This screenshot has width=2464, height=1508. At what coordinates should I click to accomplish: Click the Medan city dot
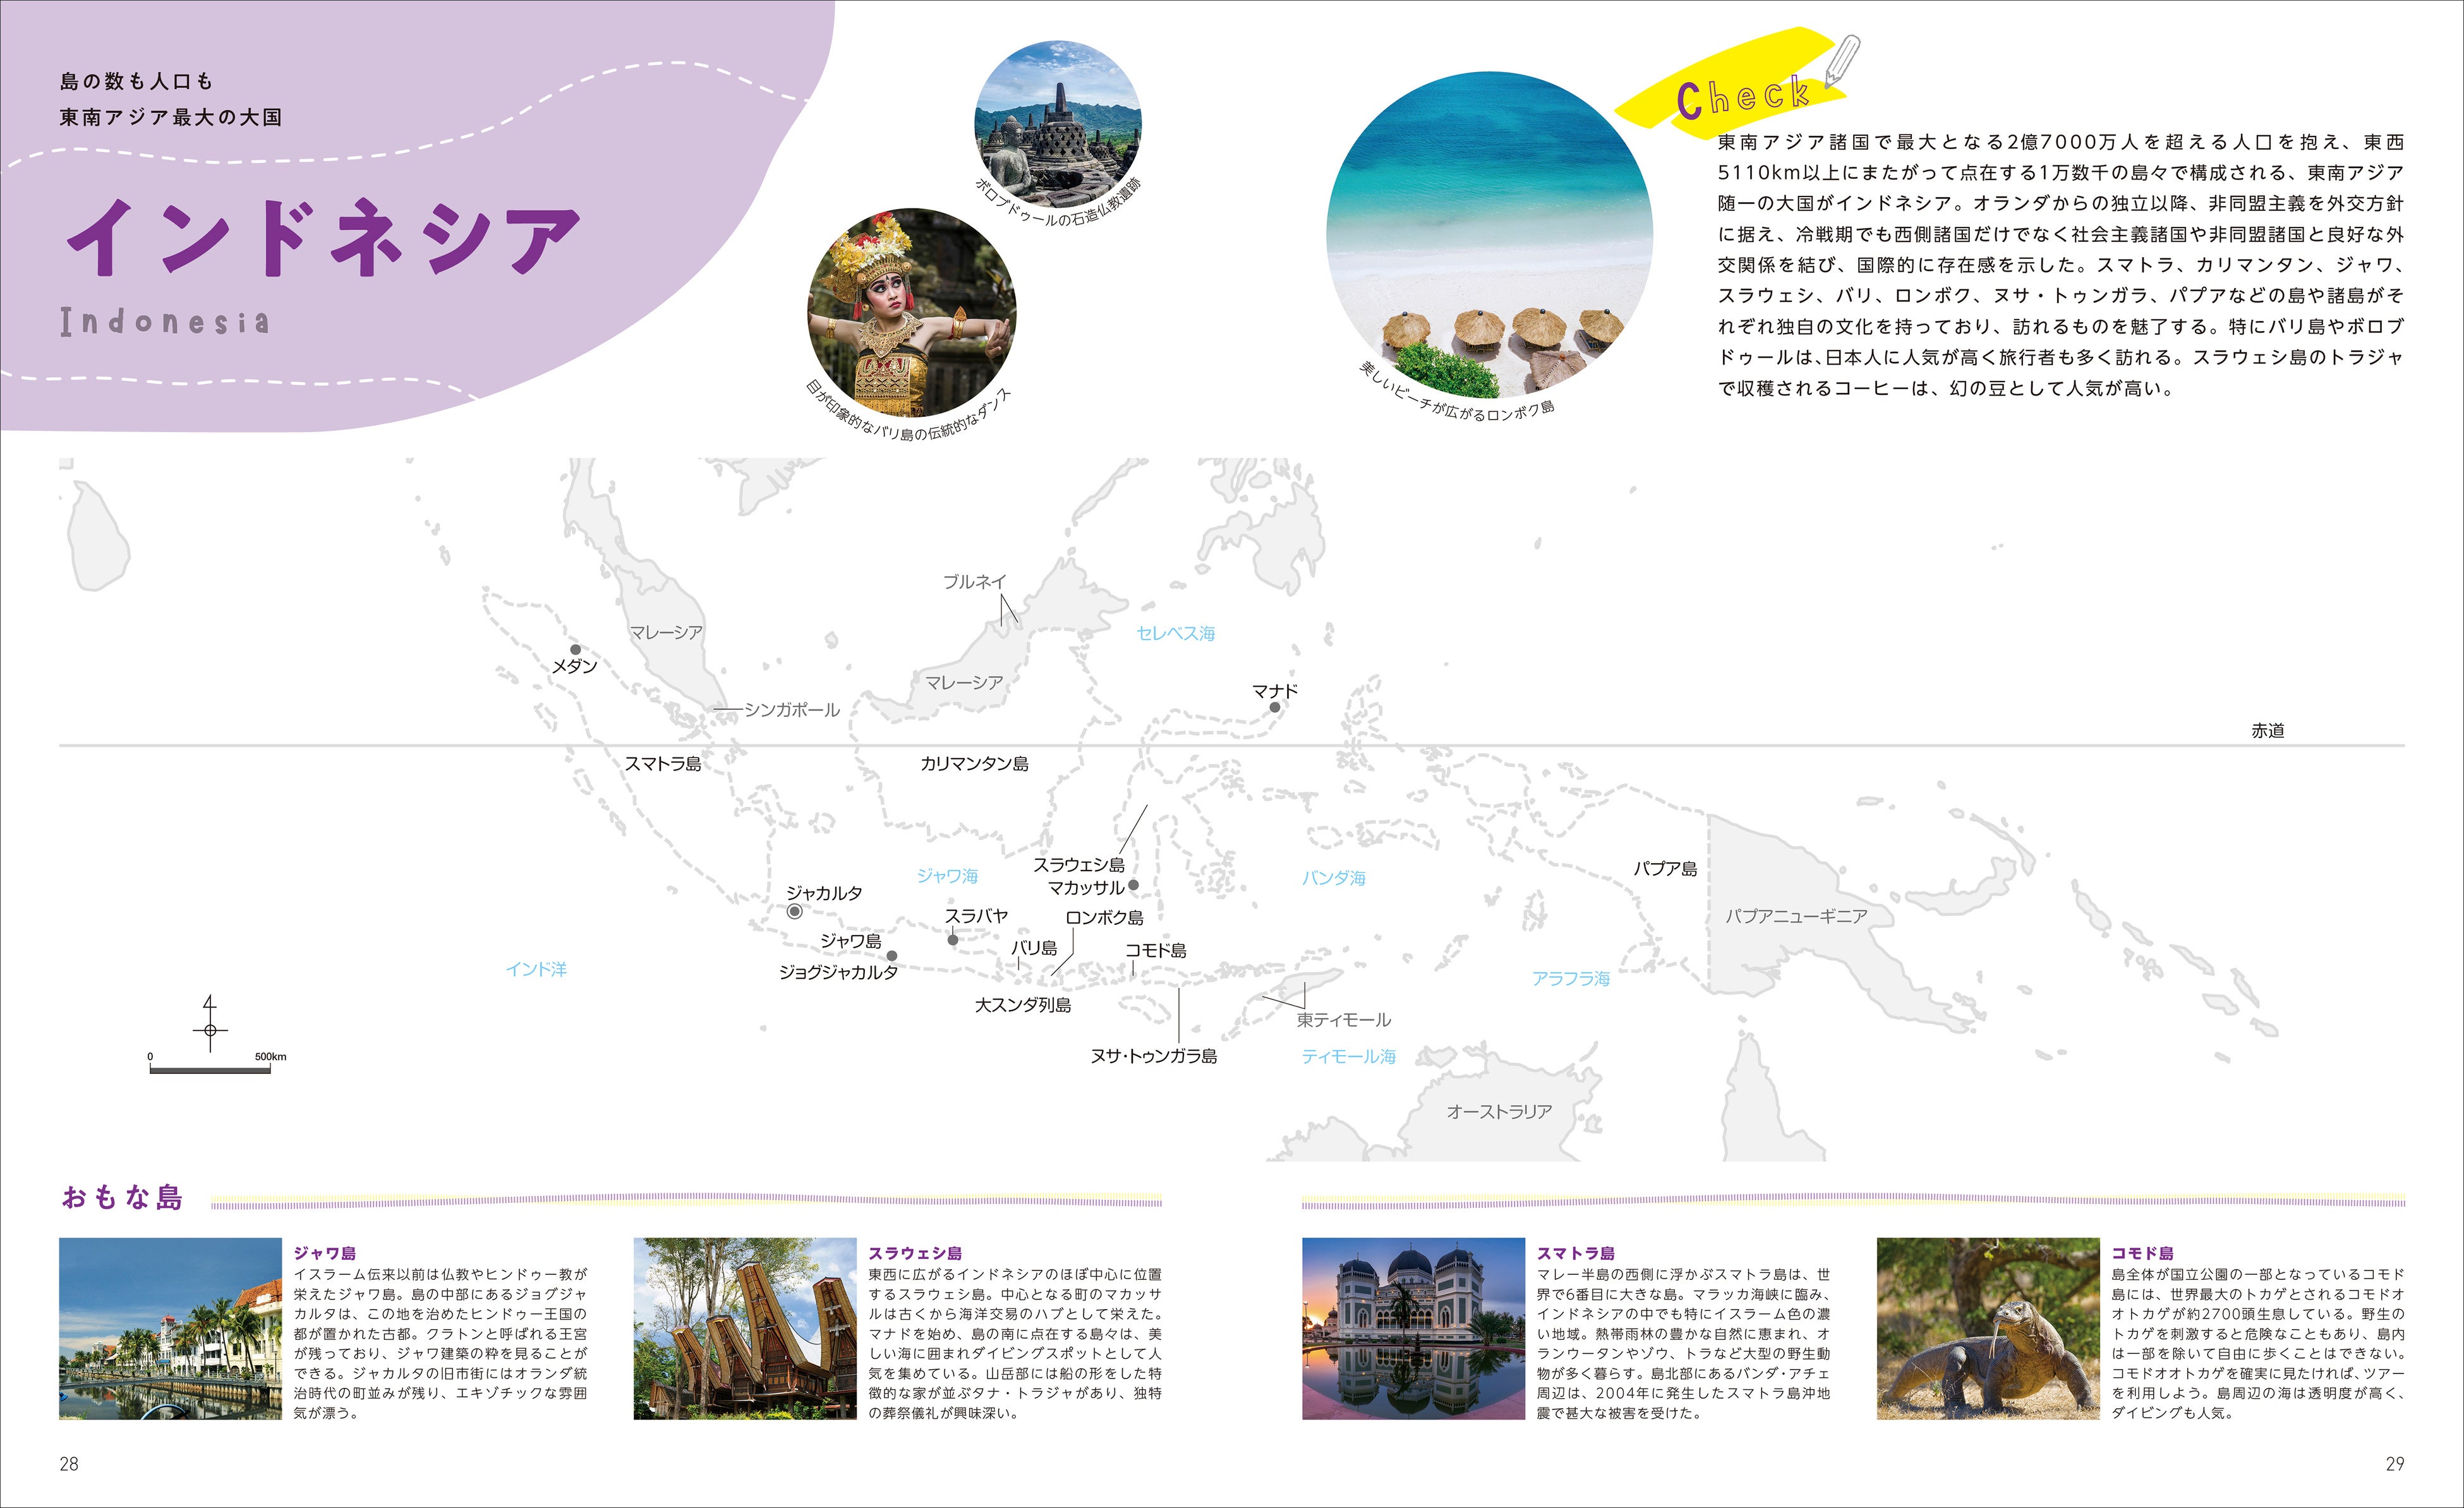(575, 649)
